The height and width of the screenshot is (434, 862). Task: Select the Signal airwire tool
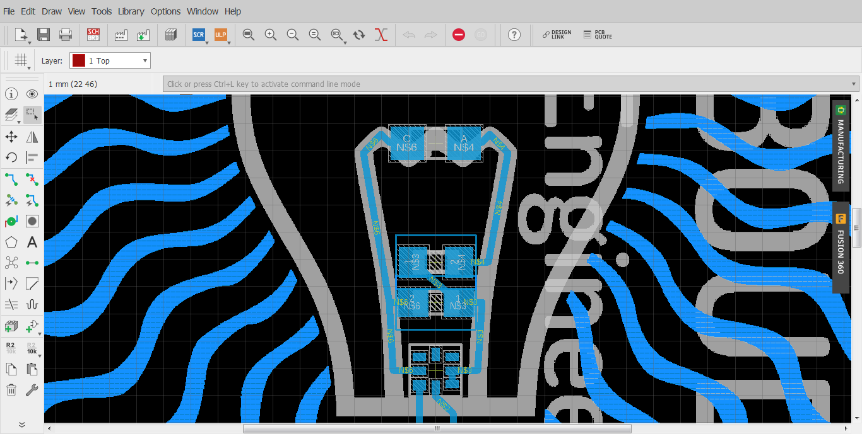tap(32, 263)
